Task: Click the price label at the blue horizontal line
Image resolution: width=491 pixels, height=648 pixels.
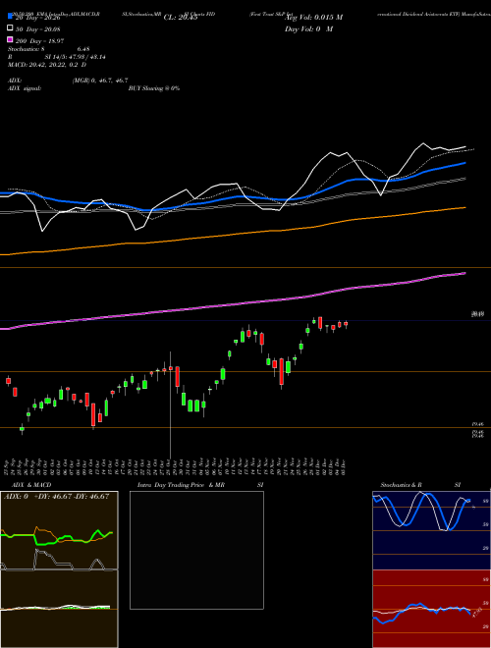Action: (478, 315)
